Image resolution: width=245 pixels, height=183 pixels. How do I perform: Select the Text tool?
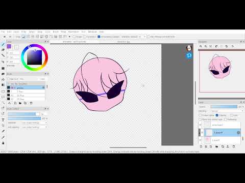coord(3,120)
